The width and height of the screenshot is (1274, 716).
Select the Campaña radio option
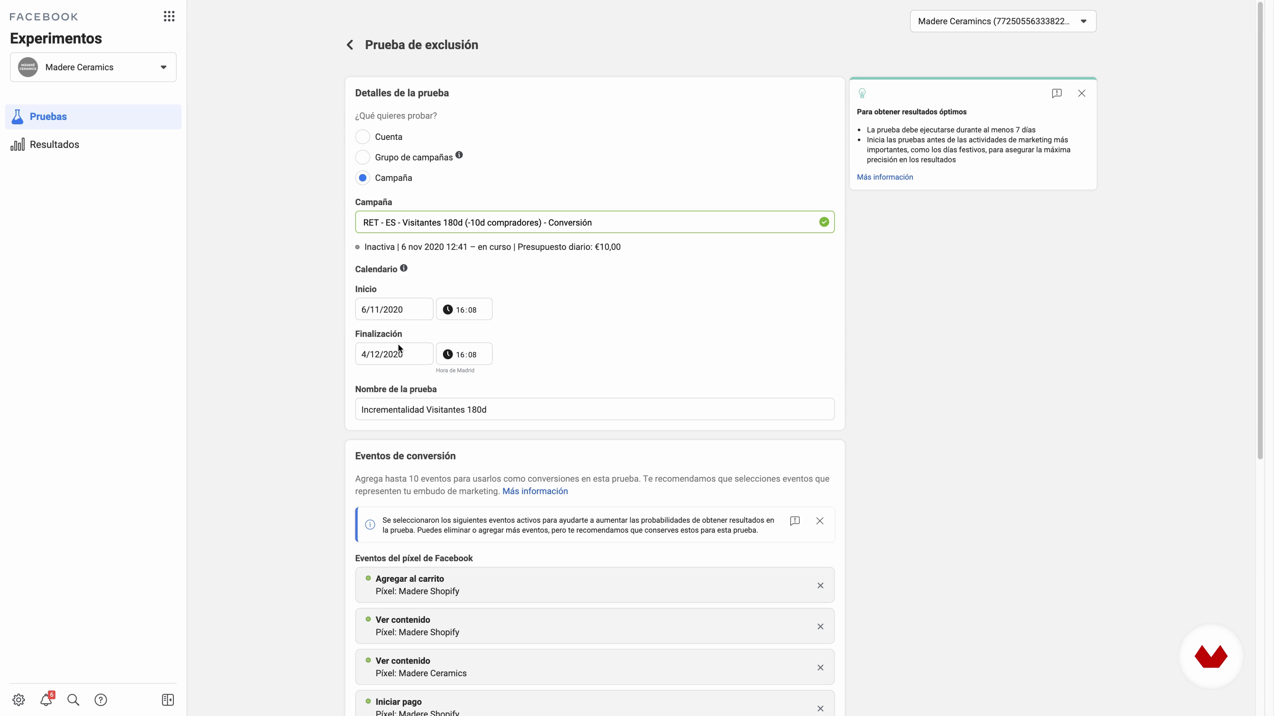363,178
